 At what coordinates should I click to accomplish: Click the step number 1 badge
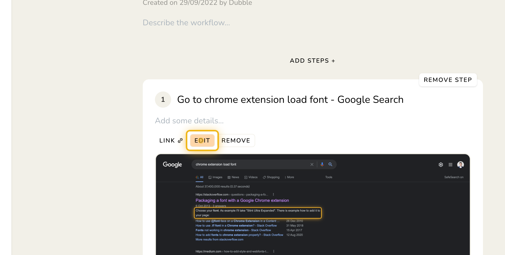click(163, 100)
